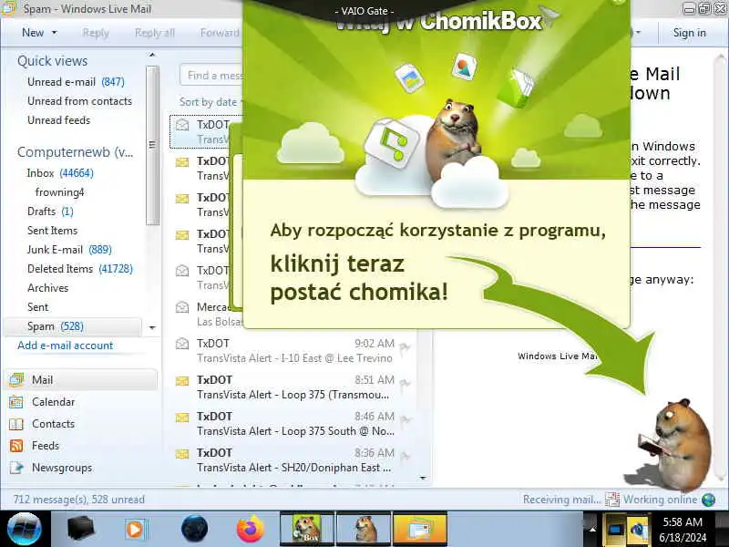This screenshot has height=547, width=729.
Task: Click the hamster character reading a book
Action: tap(674, 444)
